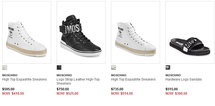Click the NOW $525.00 sale price

[67, 94]
